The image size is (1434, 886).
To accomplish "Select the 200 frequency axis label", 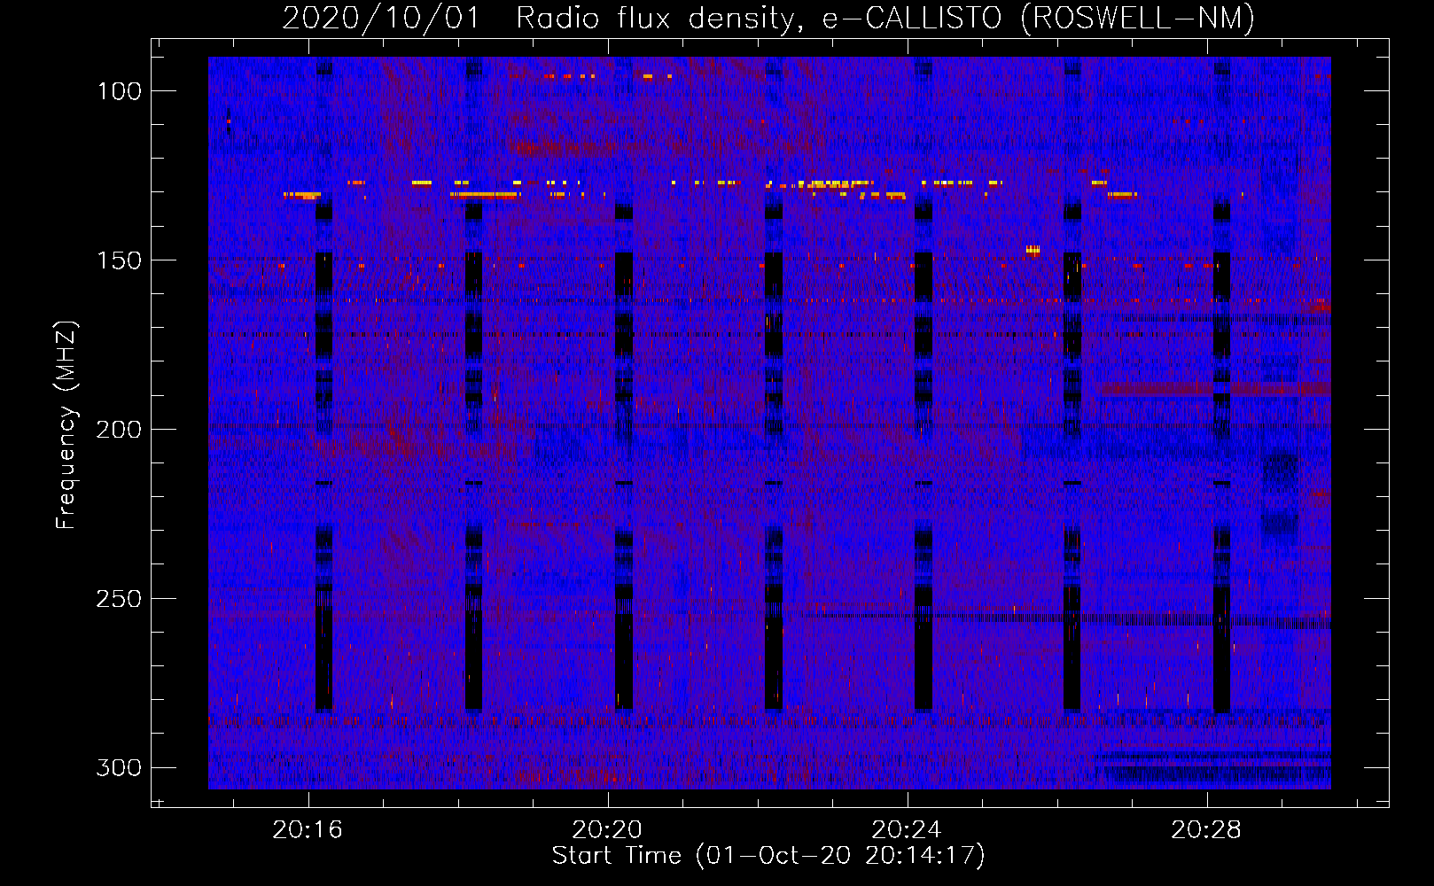I will click(119, 430).
